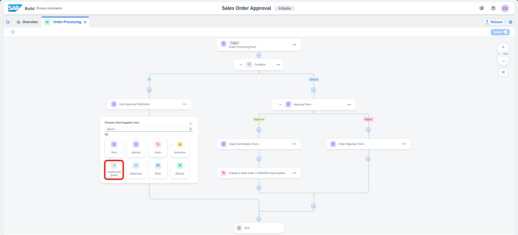Add an Email step tile
The width and height of the screenshot is (518, 235).
(x=158, y=170)
